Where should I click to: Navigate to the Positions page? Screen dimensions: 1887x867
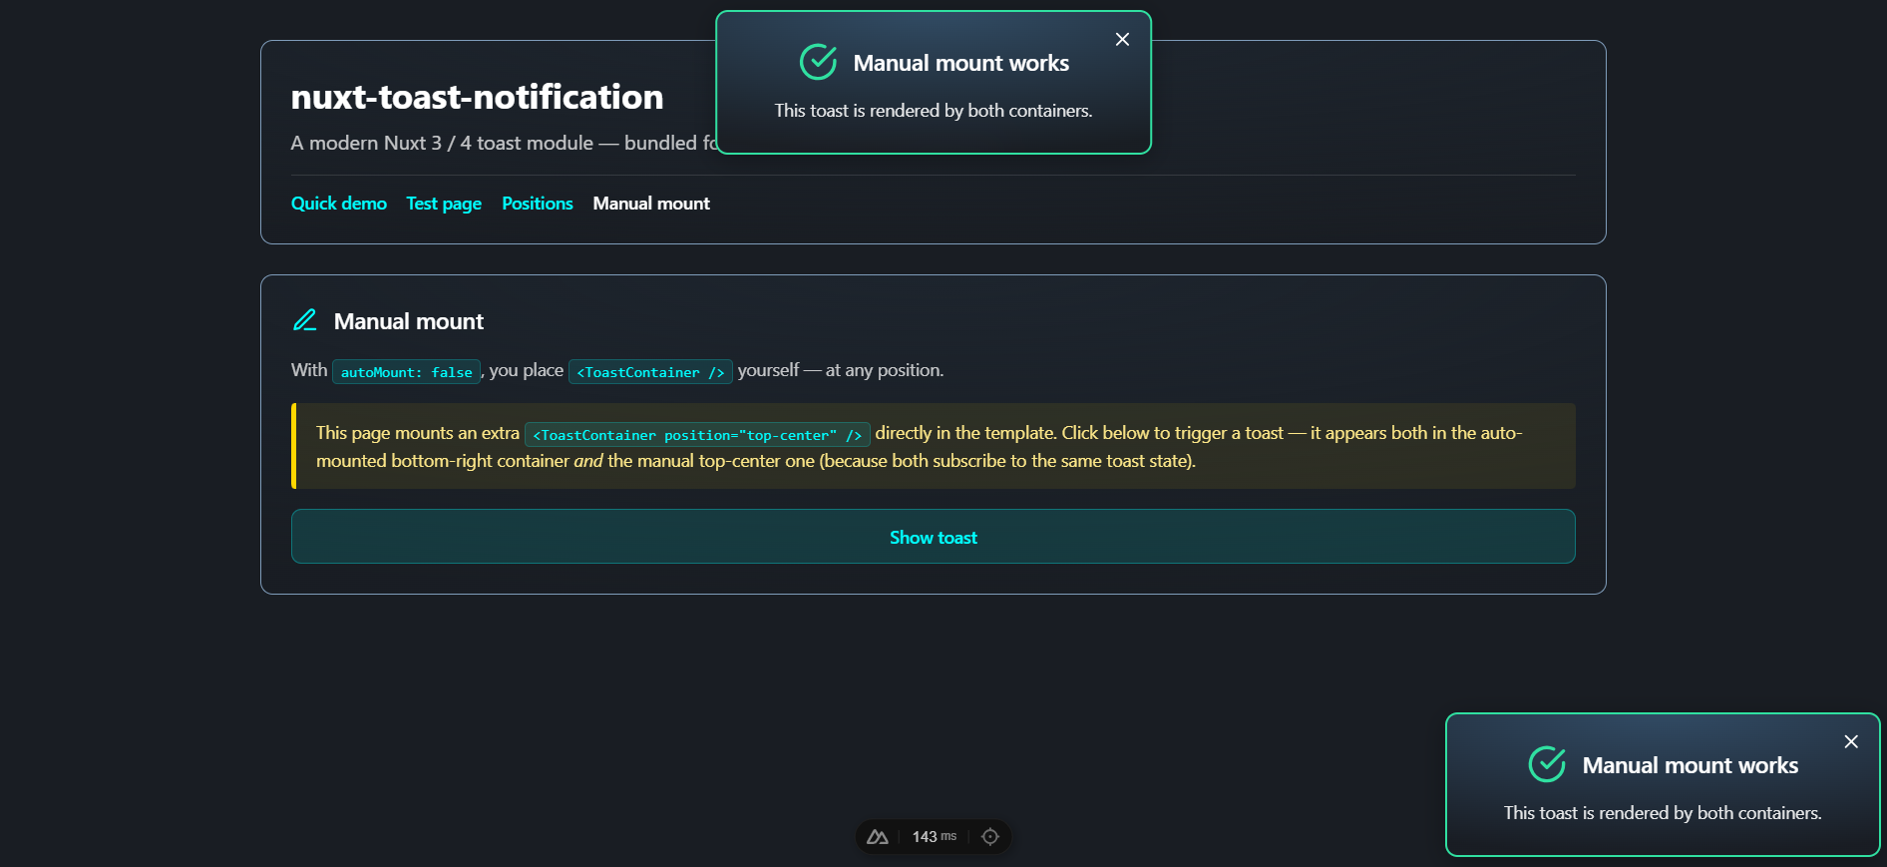point(538,204)
